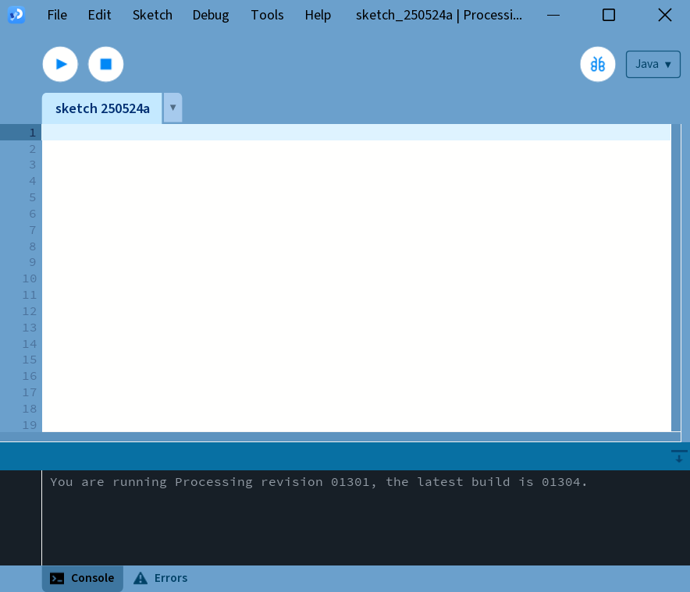Click the editor's vertical scrollbar
The width and height of the screenshot is (690, 592).
click(676, 278)
